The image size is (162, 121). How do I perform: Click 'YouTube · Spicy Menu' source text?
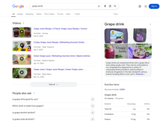(x=42, y=74)
